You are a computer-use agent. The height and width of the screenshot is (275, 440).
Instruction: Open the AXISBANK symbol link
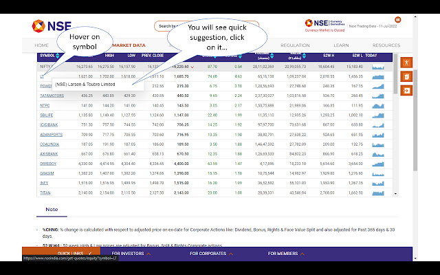49,154
